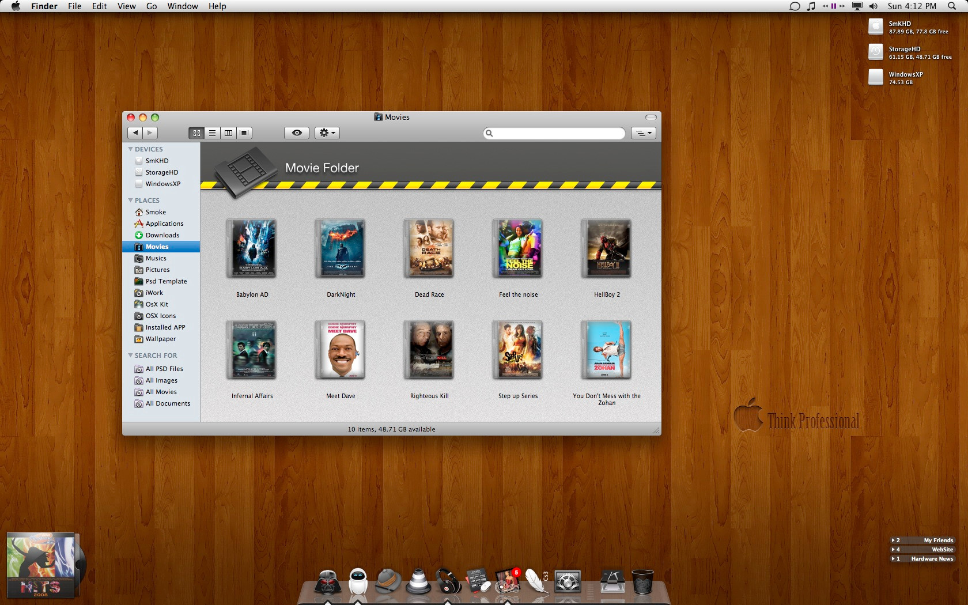968x605 pixels.
Task: Open Pictures folder in the sidebar
Action: [x=161, y=270]
